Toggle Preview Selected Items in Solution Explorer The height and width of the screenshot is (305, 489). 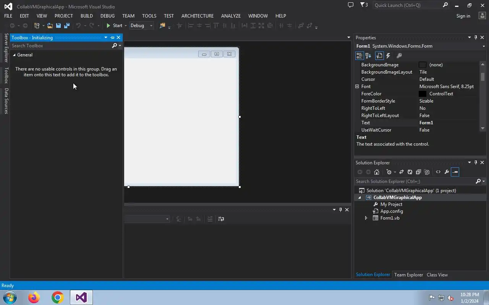455,172
